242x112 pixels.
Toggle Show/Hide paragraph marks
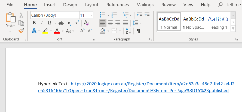[x=139, y=31]
